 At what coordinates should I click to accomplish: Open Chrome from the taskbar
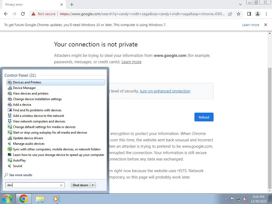tap(24, 199)
